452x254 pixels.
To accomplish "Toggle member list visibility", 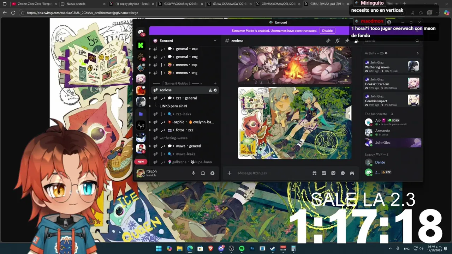I will pyautogui.click(x=356, y=41).
